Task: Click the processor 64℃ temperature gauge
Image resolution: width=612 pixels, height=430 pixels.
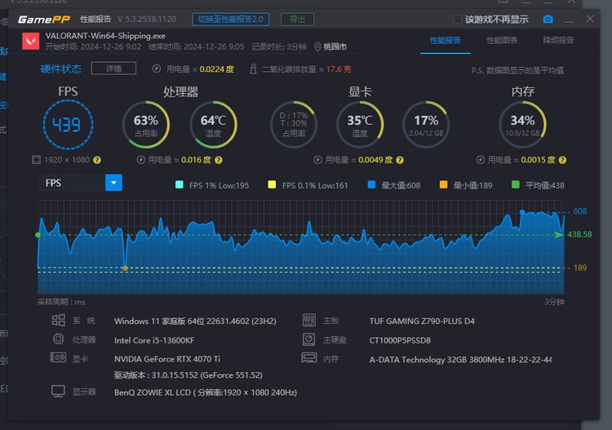Action: click(213, 125)
